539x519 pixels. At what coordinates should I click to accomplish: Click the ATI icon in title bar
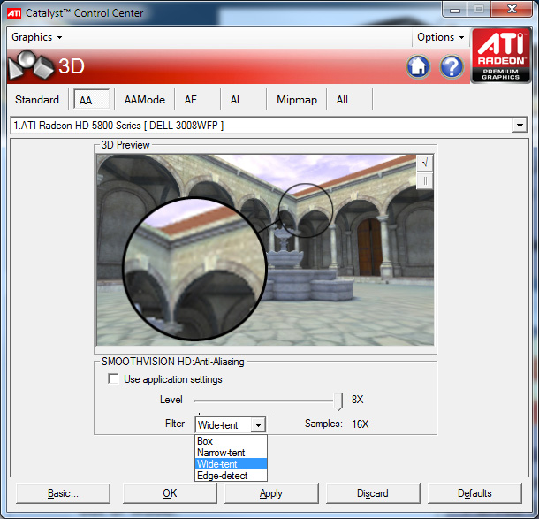coord(14,12)
